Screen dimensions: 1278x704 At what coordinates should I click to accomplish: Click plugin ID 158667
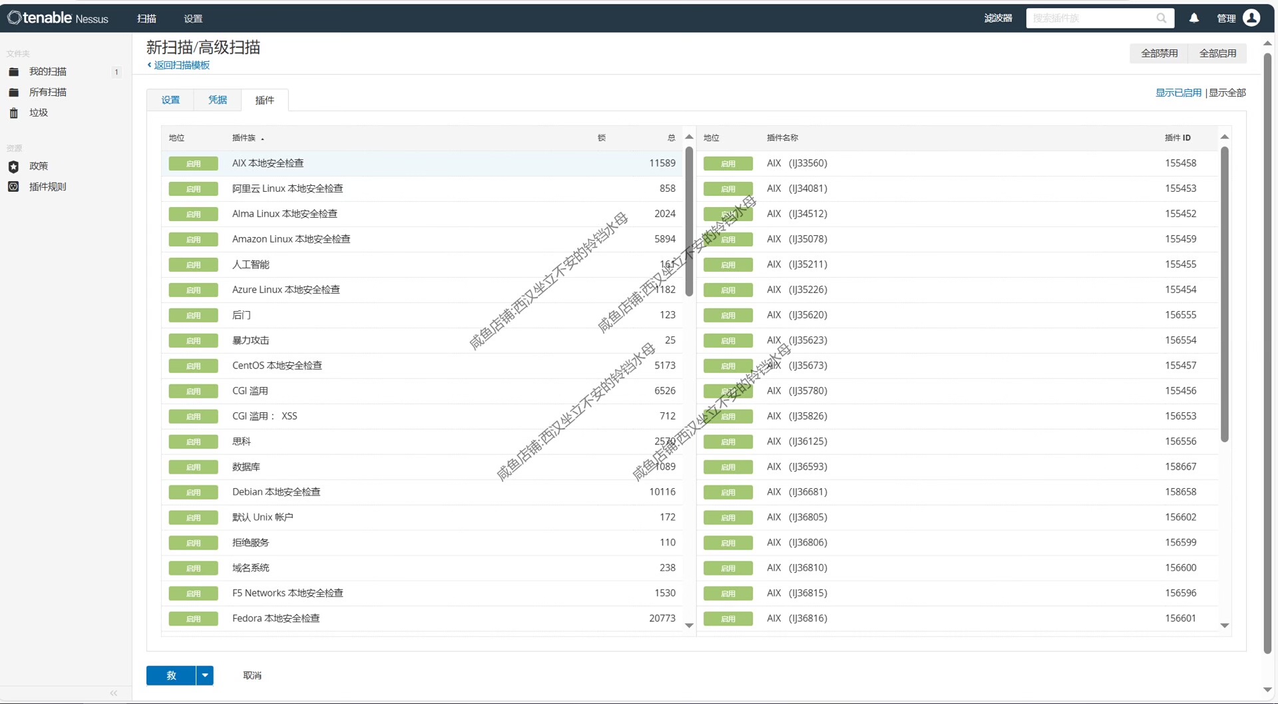pyautogui.click(x=1181, y=467)
